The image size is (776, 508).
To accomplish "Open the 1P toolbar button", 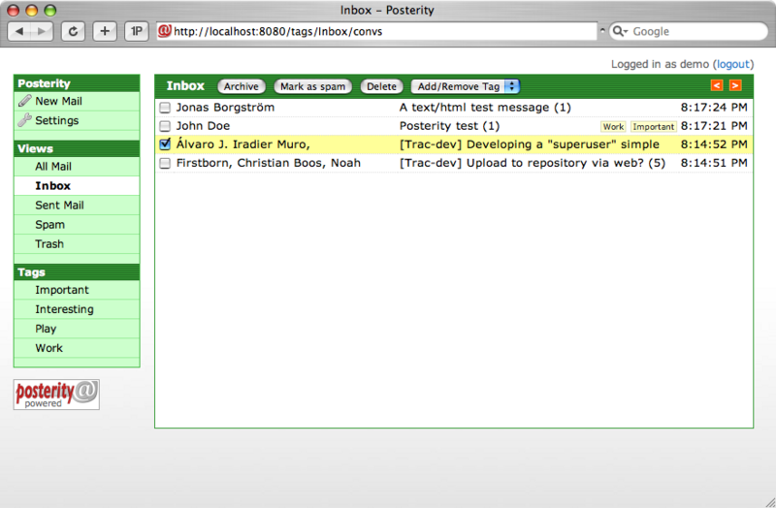I will pos(136,32).
